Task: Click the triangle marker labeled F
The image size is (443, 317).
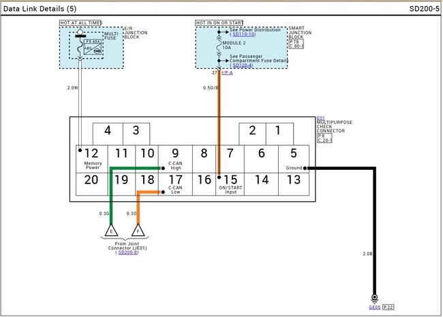Action: tap(138, 230)
